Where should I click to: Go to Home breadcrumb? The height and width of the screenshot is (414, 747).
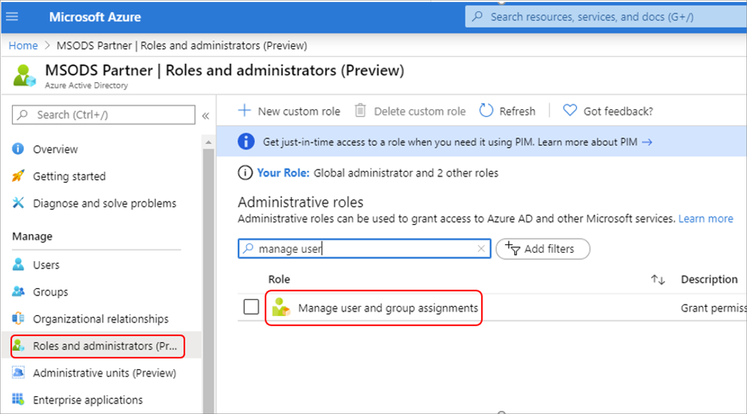point(23,46)
